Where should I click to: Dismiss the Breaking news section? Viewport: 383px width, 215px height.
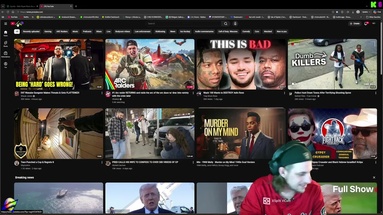(x=374, y=177)
